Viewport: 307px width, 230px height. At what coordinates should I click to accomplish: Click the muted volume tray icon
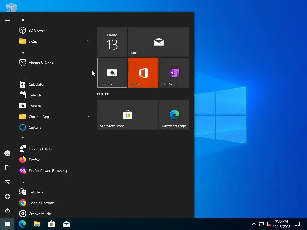click(x=268, y=224)
